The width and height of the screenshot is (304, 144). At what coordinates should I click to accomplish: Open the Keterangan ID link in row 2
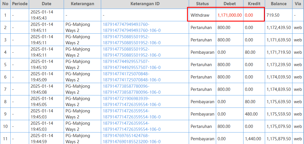(x=132, y=28)
